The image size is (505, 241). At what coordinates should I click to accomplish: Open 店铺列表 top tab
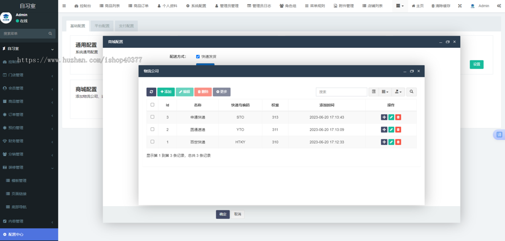pos(372,6)
